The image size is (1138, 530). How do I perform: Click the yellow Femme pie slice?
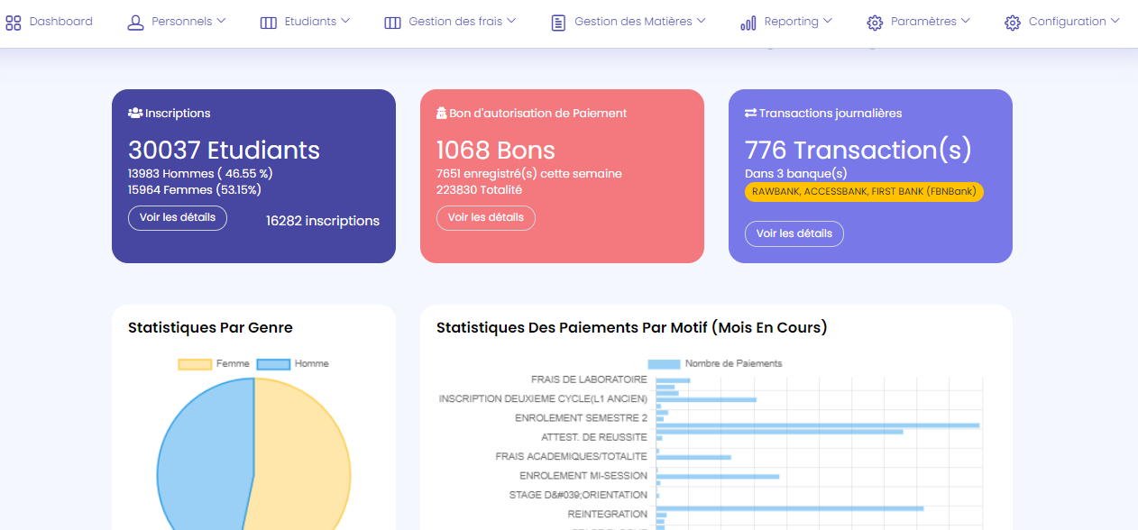coord(302,460)
